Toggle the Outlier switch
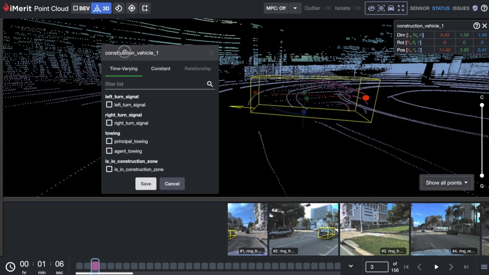 pos(327,8)
